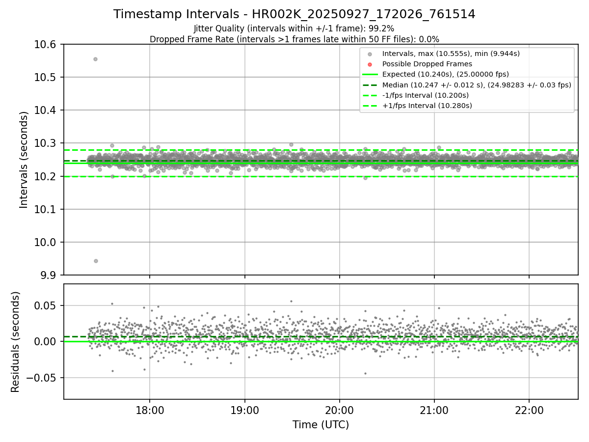589x442 pixels.
Task: Click the Intervals (seconds) axis label
Action: click(24, 159)
